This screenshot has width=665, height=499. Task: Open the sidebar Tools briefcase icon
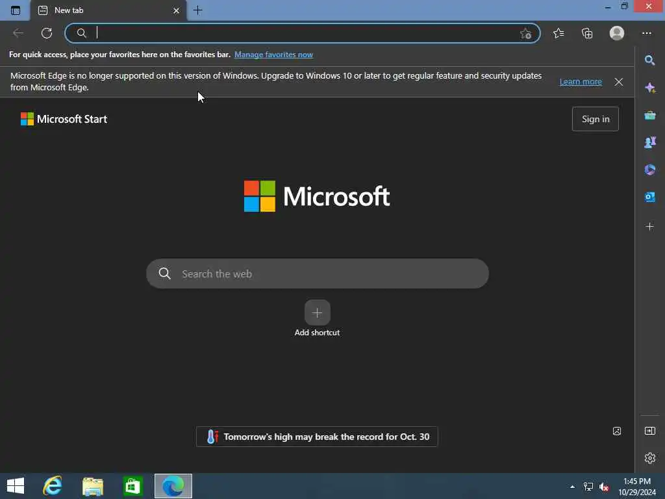pos(649,115)
